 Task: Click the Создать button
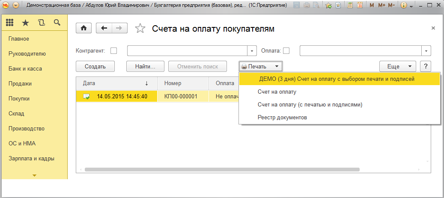tap(95, 66)
